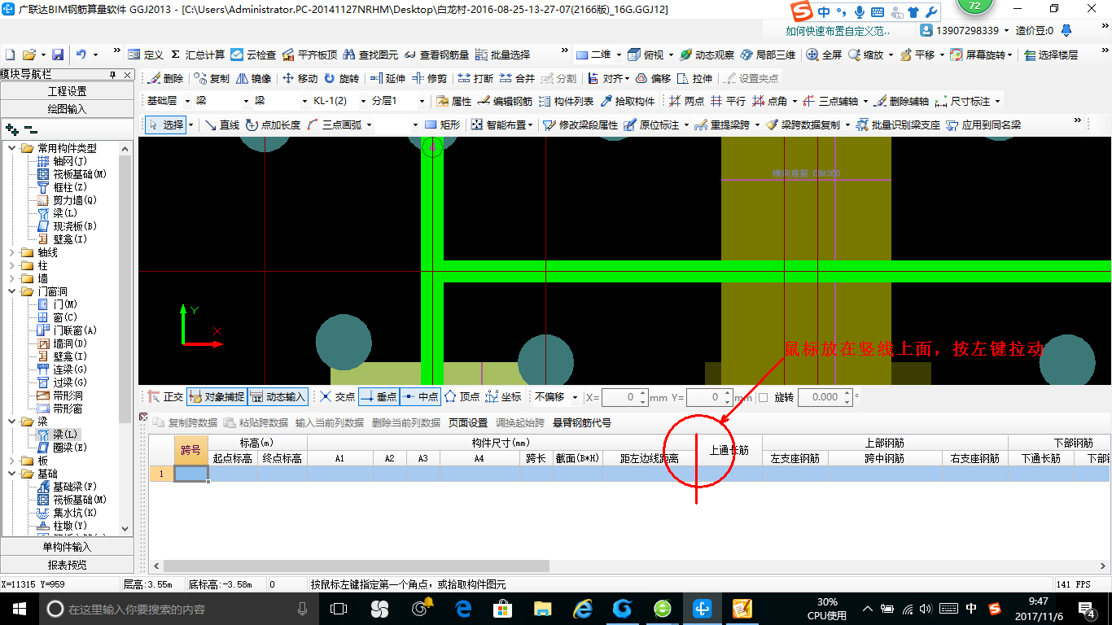Start 云检查 cloud check
The width and height of the screenshot is (1112, 625).
tap(253, 55)
